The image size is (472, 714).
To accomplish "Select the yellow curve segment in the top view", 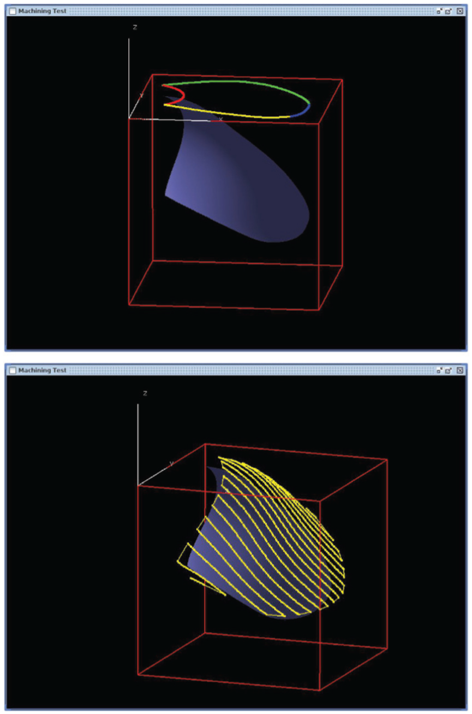I will (x=229, y=112).
